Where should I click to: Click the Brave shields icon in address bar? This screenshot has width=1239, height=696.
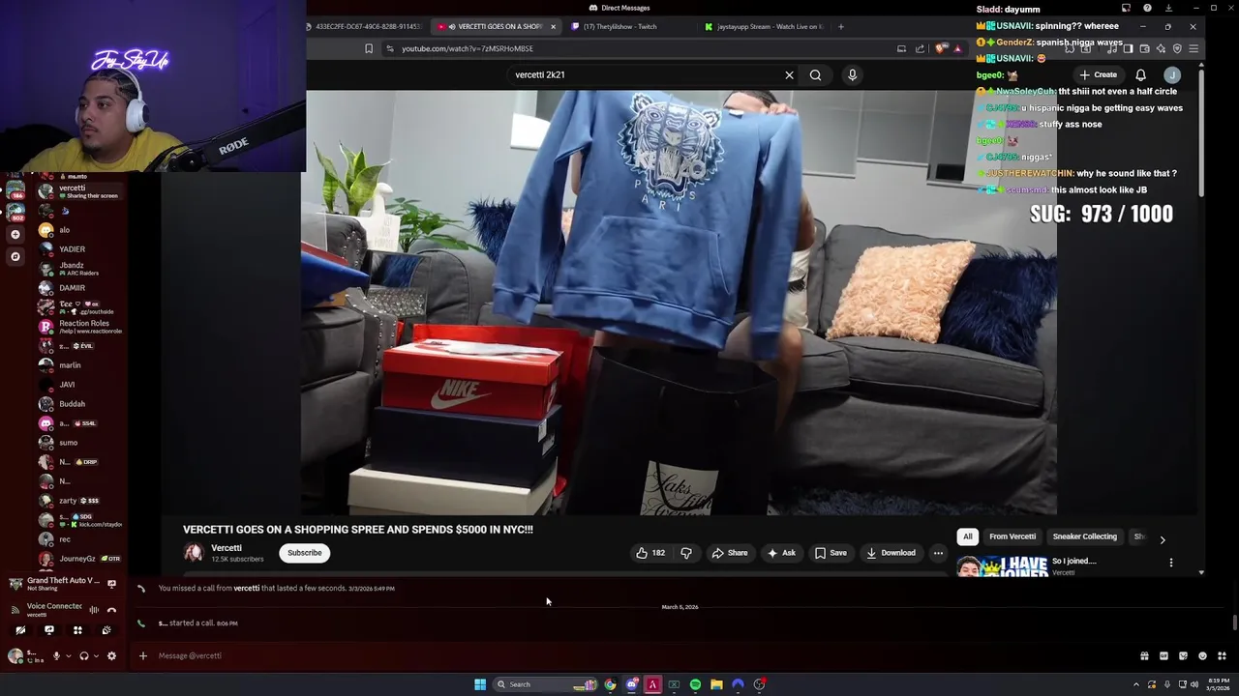[940, 48]
